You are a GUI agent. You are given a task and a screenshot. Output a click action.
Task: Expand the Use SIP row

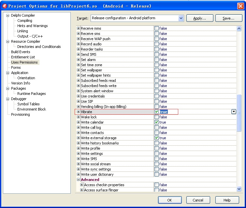[x=78, y=101]
